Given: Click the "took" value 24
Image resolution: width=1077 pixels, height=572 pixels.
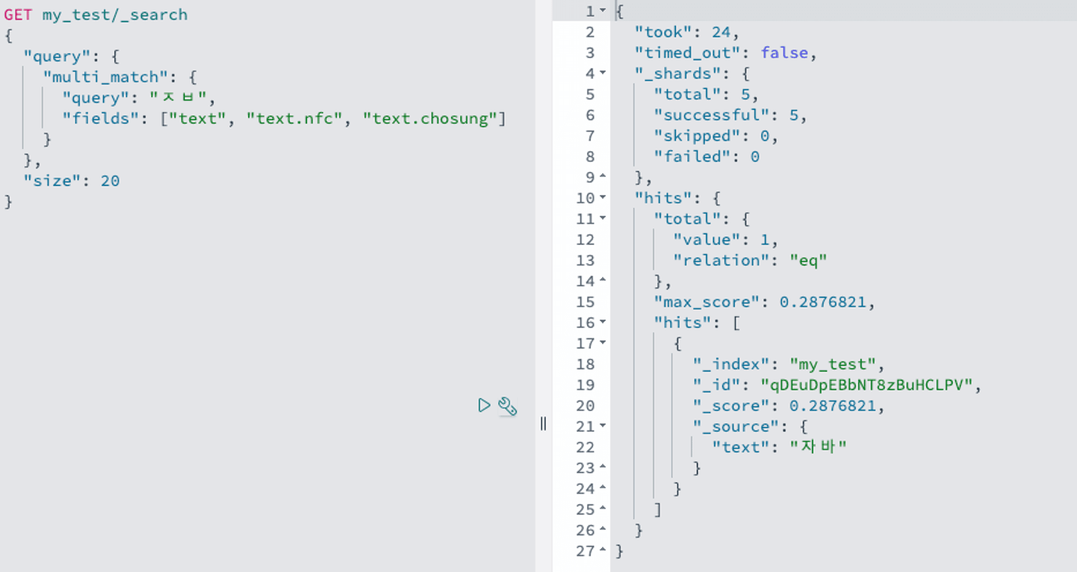Looking at the screenshot, I should 721,32.
